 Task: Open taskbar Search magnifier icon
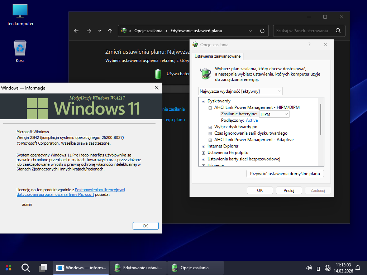[25, 267]
